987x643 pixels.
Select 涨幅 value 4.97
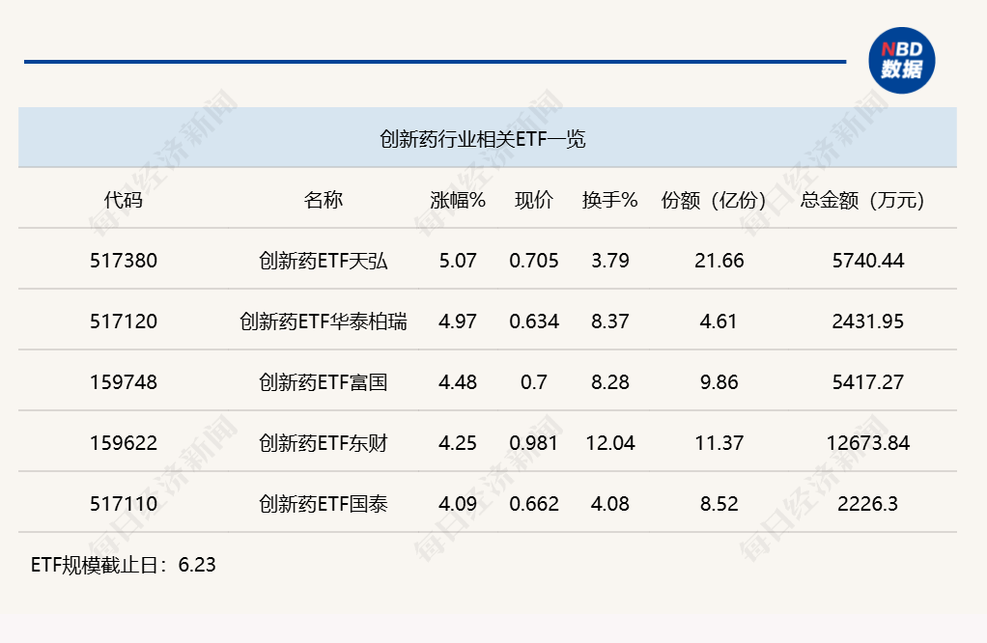[x=458, y=321]
